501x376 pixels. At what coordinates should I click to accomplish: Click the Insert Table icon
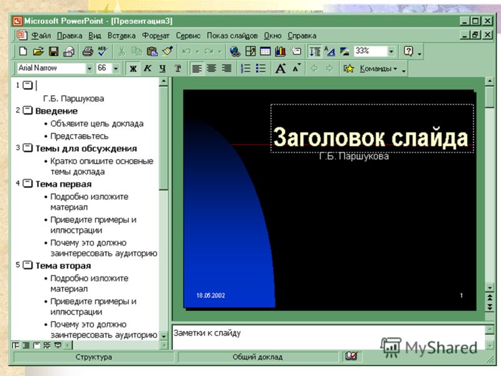[x=265, y=51]
